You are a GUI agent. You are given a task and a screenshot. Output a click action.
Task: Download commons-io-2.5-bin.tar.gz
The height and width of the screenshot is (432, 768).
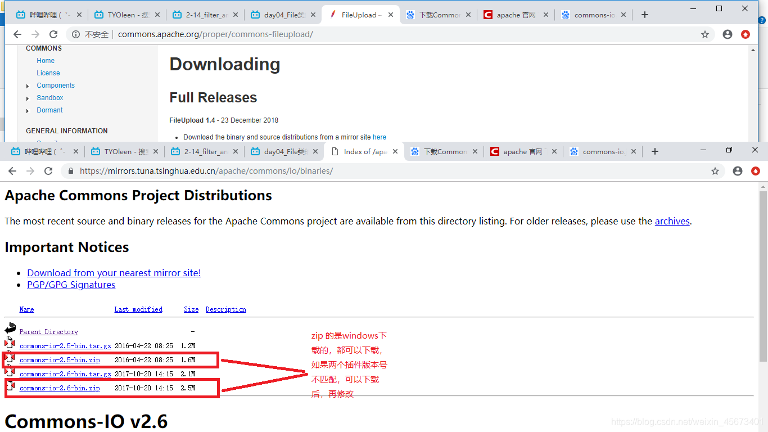point(65,346)
